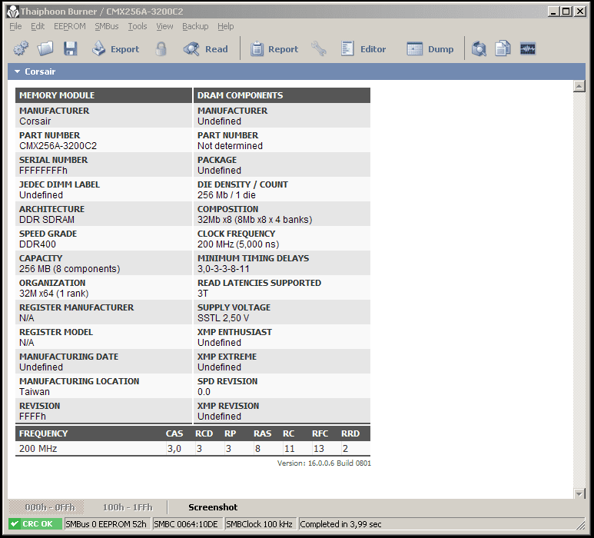Click the 32Mb x8 composition value
594x538 pixels.
click(254, 220)
